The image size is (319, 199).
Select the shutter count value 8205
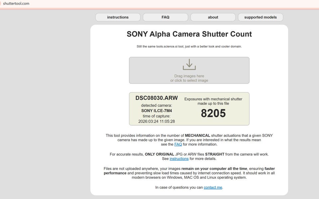coord(213,113)
